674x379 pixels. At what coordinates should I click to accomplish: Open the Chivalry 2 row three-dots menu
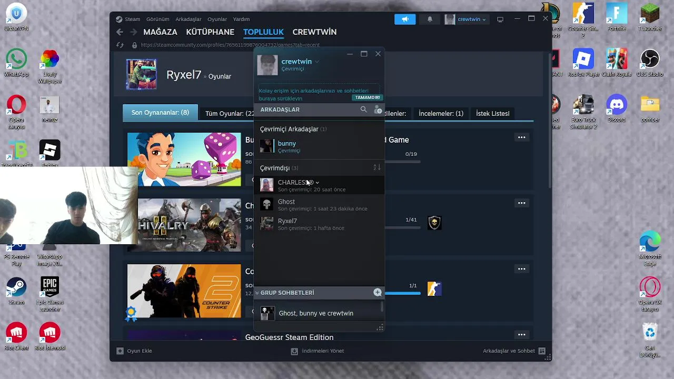(x=521, y=203)
